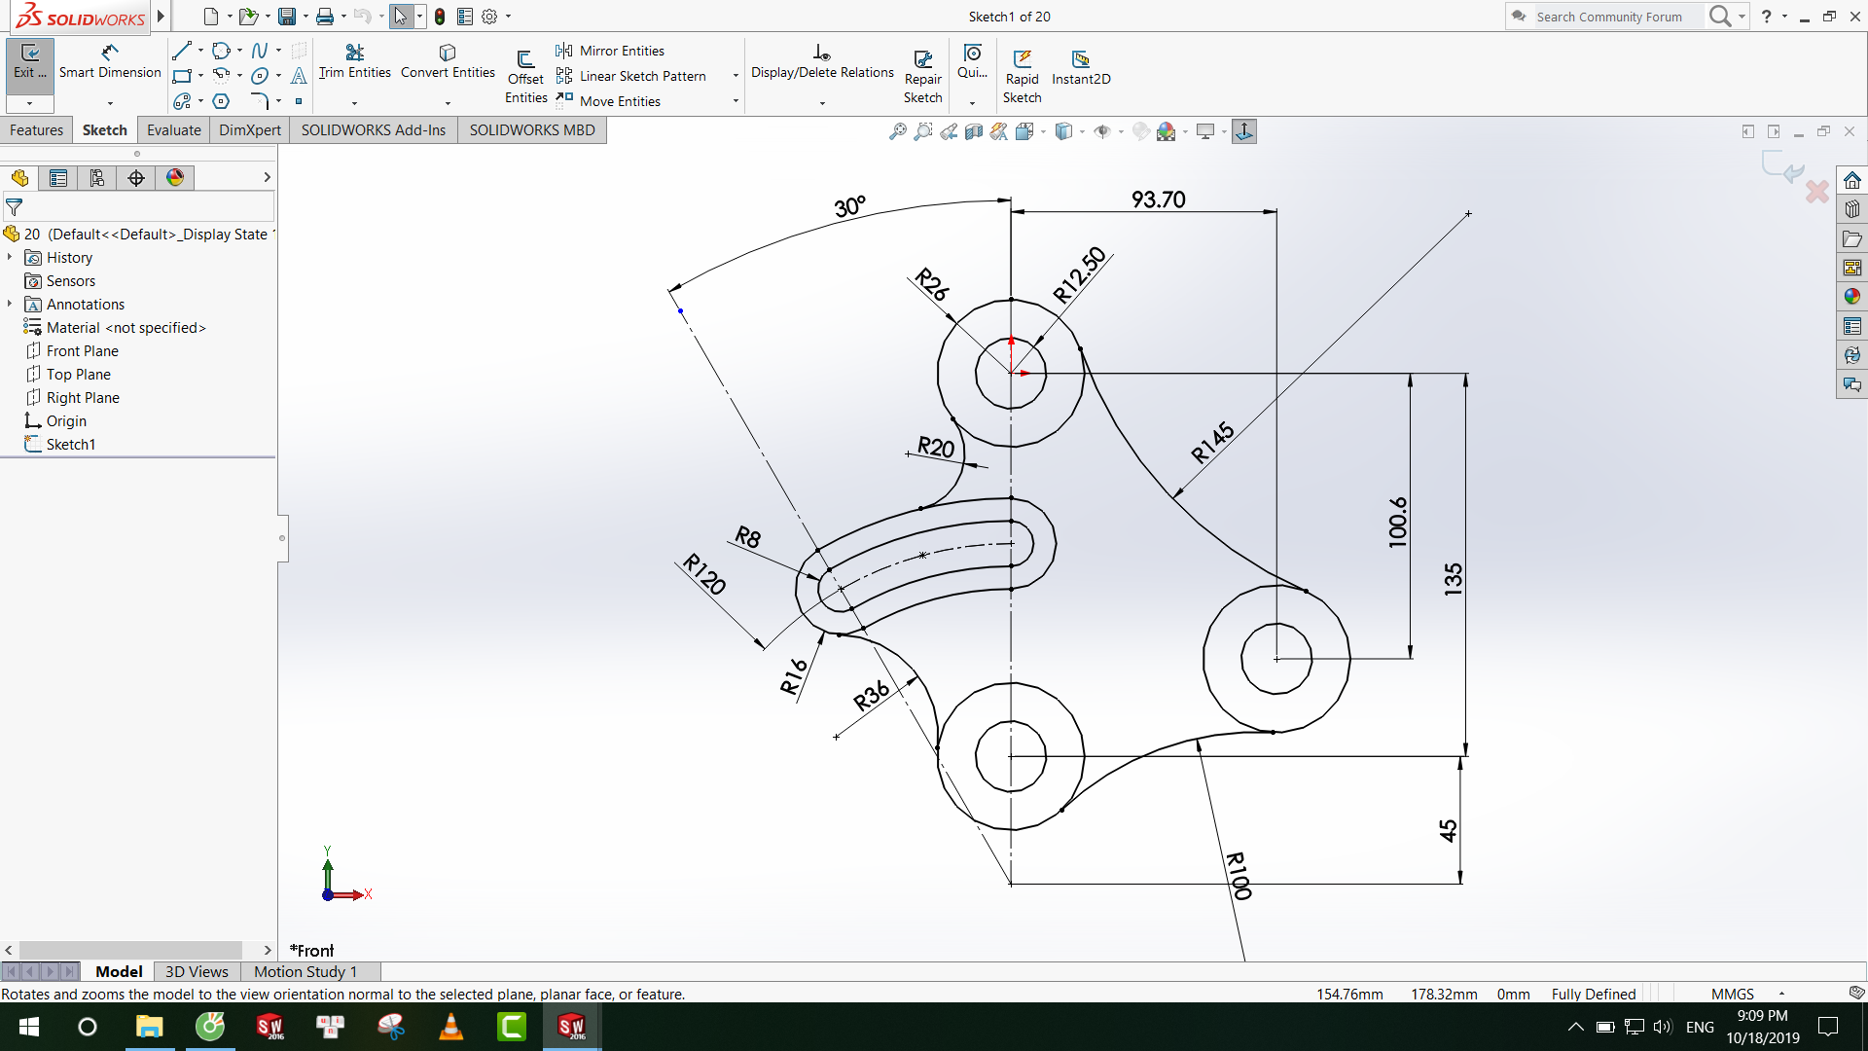Click the Section View icon

(973, 131)
